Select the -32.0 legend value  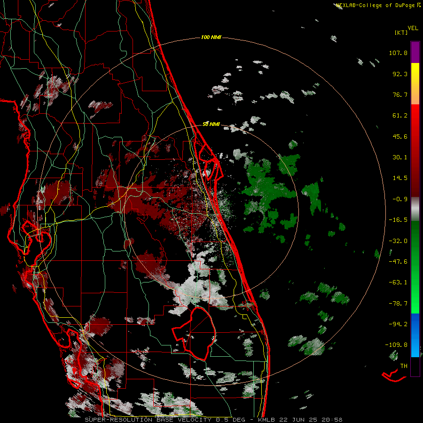(x=398, y=241)
